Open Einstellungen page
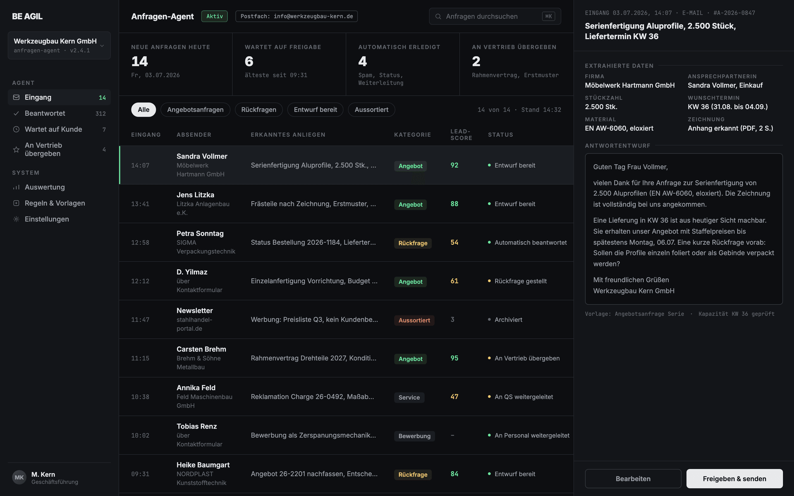The width and height of the screenshot is (794, 496). (59, 219)
